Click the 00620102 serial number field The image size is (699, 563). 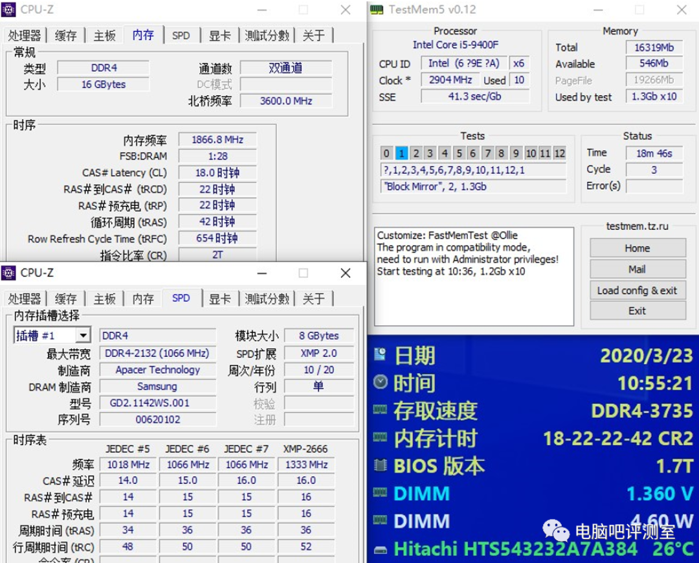pyautogui.click(x=158, y=419)
